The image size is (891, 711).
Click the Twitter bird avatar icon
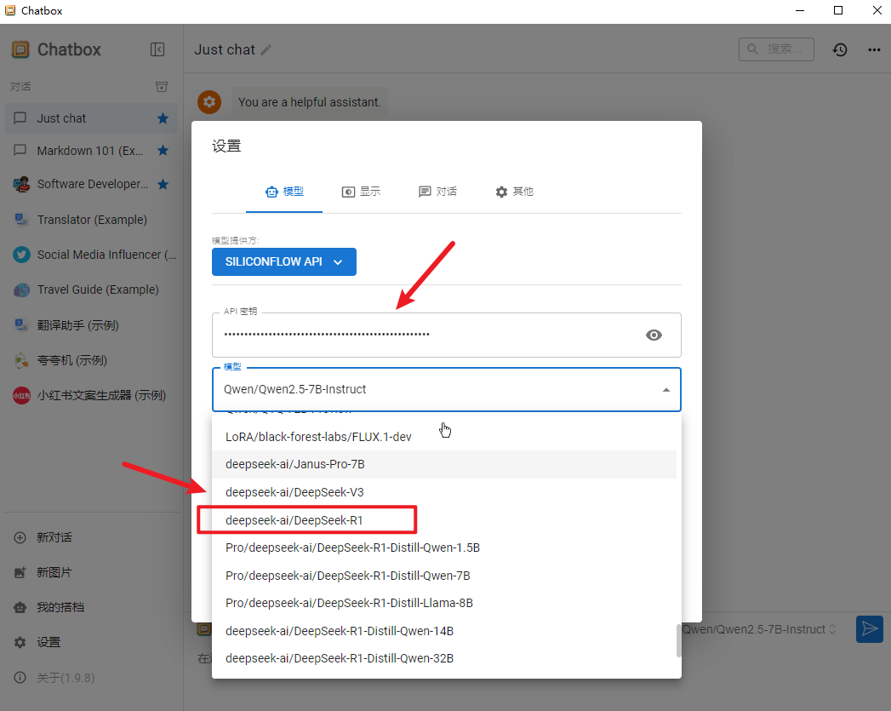tap(21, 255)
